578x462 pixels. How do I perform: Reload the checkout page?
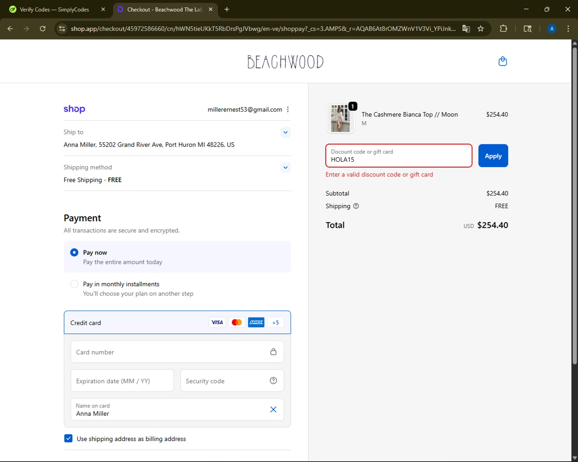tap(43, 28)
